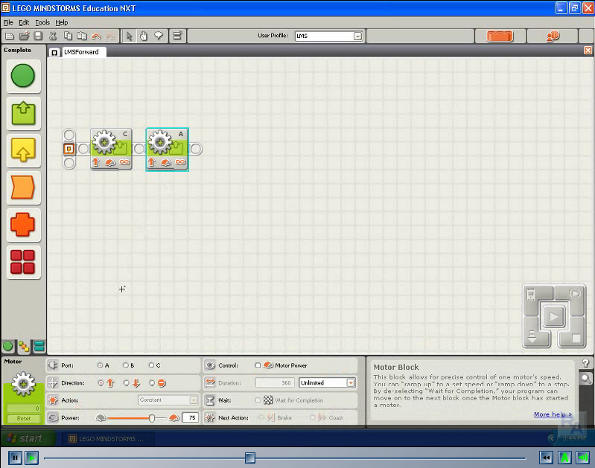Select the Comment tool
Viewport: 595px width, 468px height.
click(x=159, y=36)
